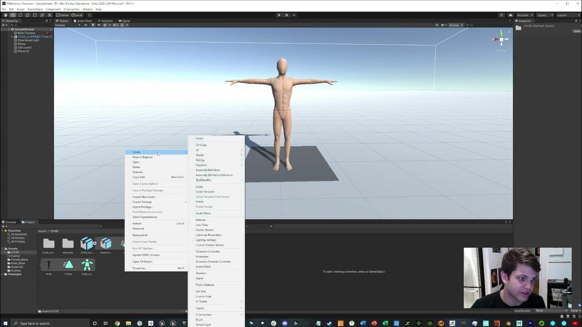Open the custom editor tools wrench
582x327 pixels.
point(50,15)
